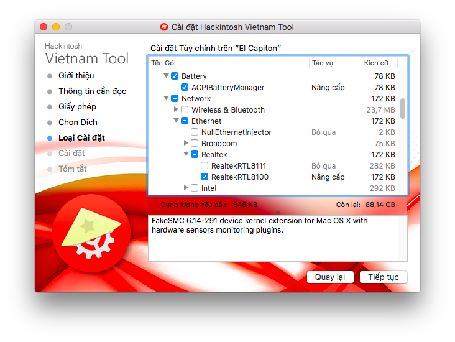The height and width of the screenshot is (342, 455).
Task: Toggle the Battery checkbox
Action: (x=175, y=76)
